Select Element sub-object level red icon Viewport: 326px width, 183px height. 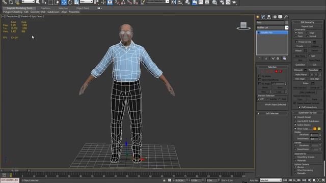(x=281, y=71)
